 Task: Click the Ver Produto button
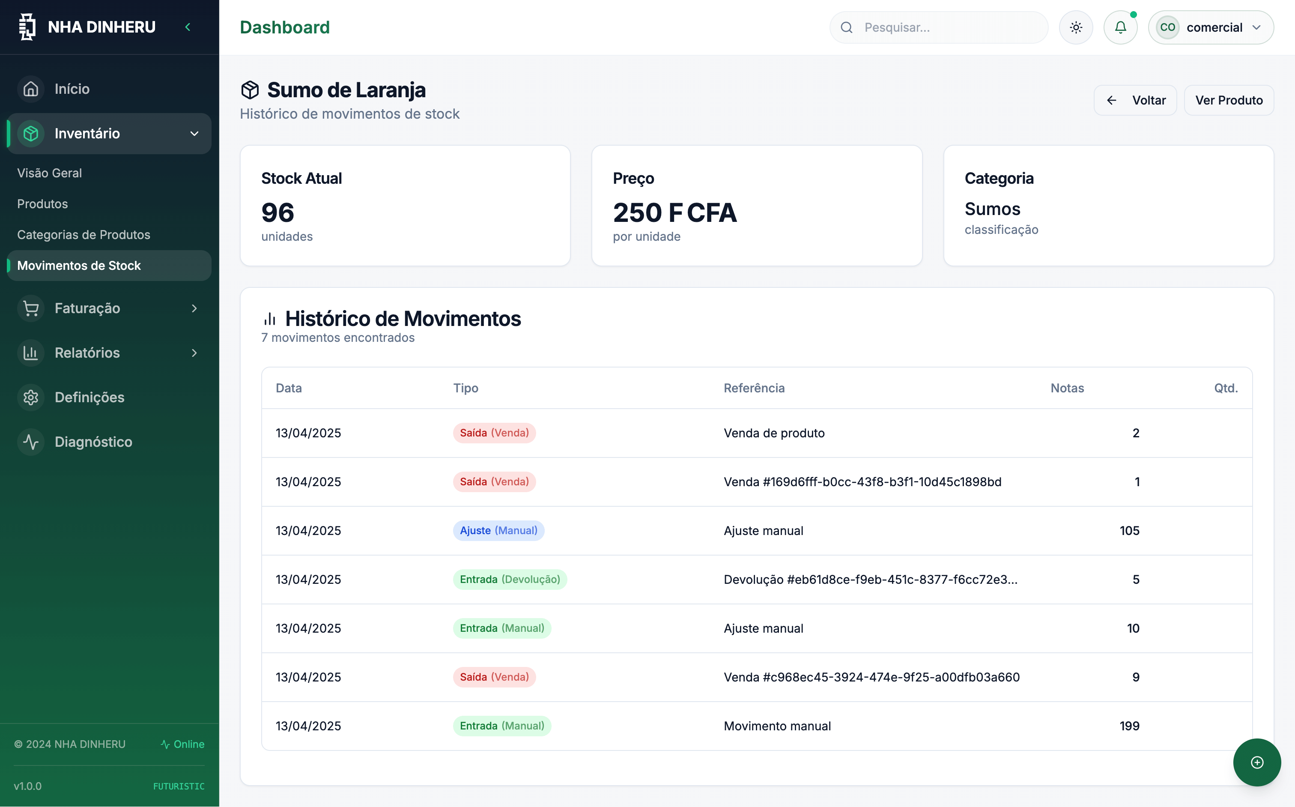pos(1228,100)
